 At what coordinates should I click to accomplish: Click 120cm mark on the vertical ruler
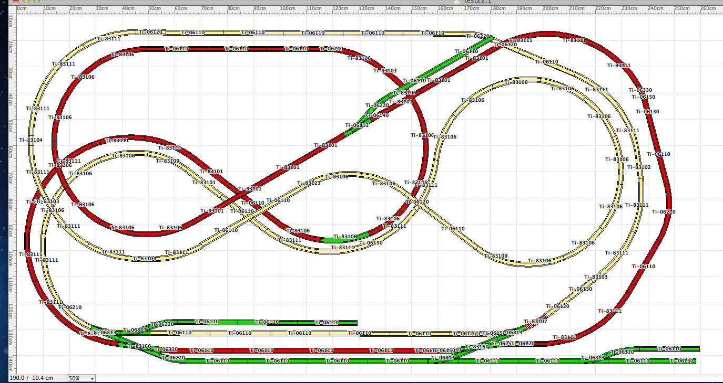(x=12, y=310)
